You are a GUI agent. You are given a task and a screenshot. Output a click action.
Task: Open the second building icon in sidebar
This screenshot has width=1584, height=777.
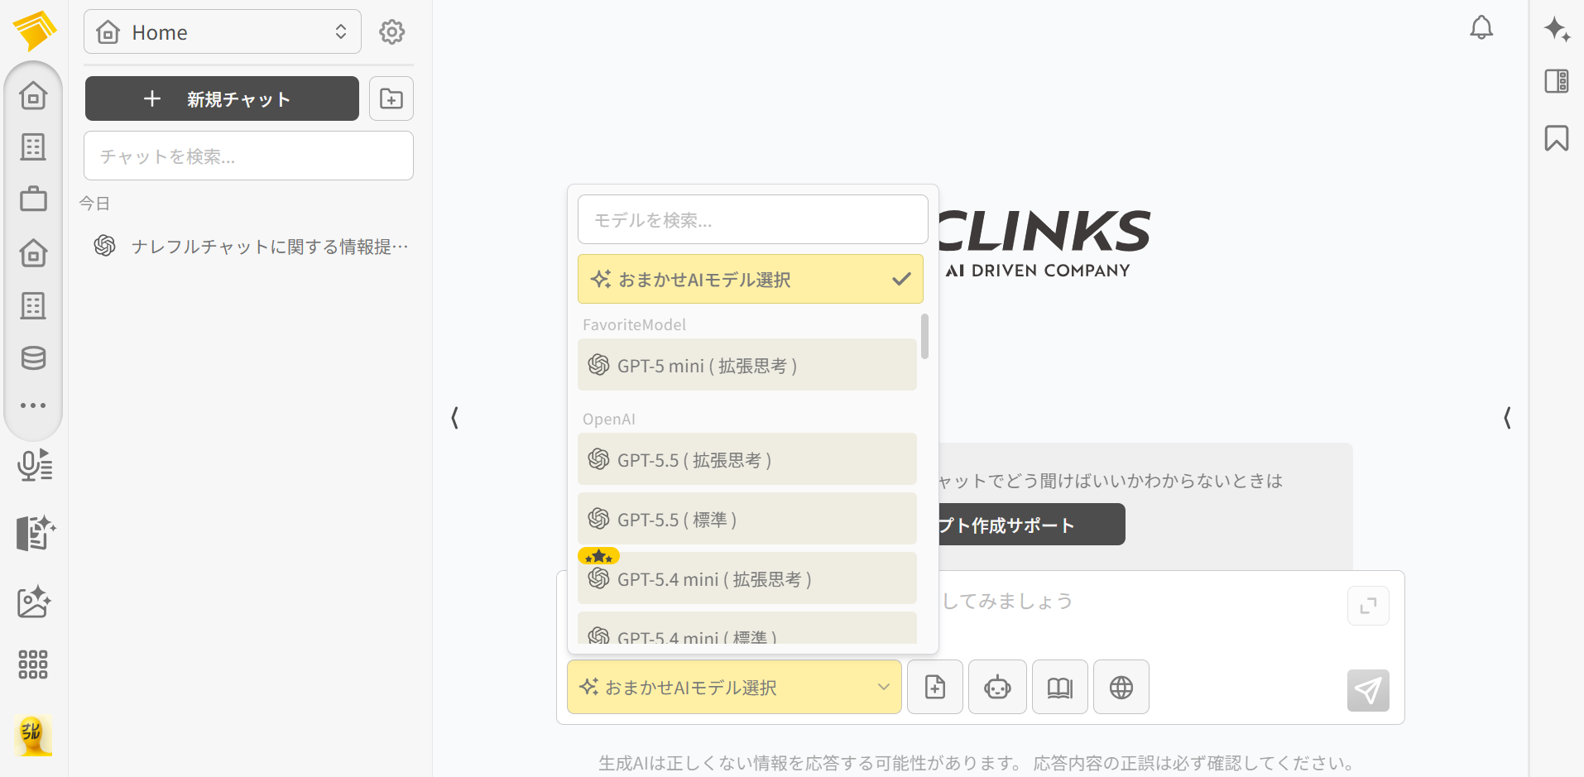click(x=33, y=305)
